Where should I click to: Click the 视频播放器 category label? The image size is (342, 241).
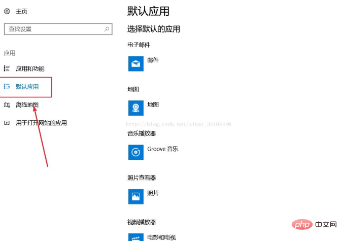(x=142, y=222)
